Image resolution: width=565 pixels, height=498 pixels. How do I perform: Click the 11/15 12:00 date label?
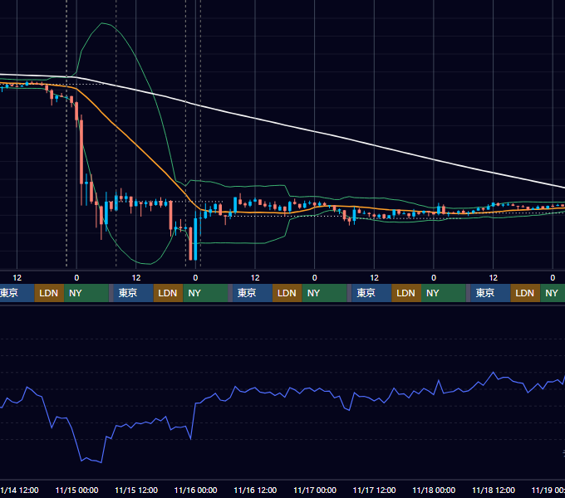tap(136, 490)
